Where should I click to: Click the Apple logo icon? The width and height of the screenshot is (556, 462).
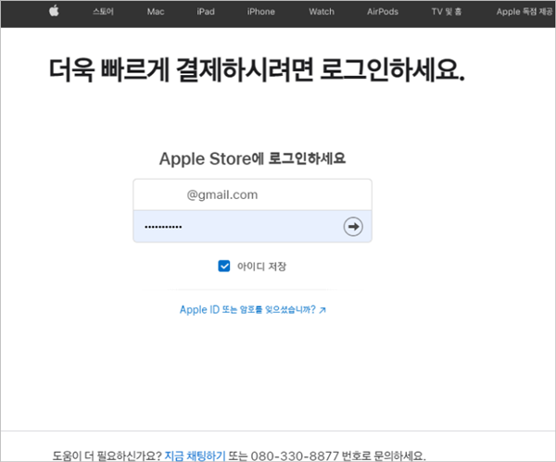(x=54, y=11)
